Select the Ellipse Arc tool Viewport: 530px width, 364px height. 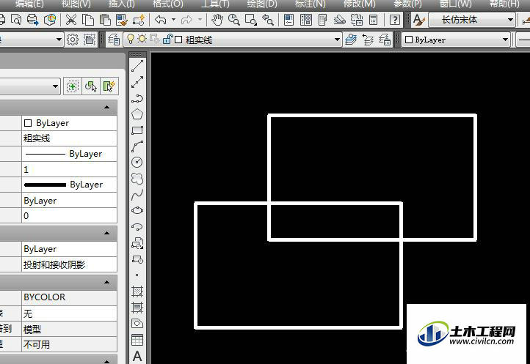137,227
